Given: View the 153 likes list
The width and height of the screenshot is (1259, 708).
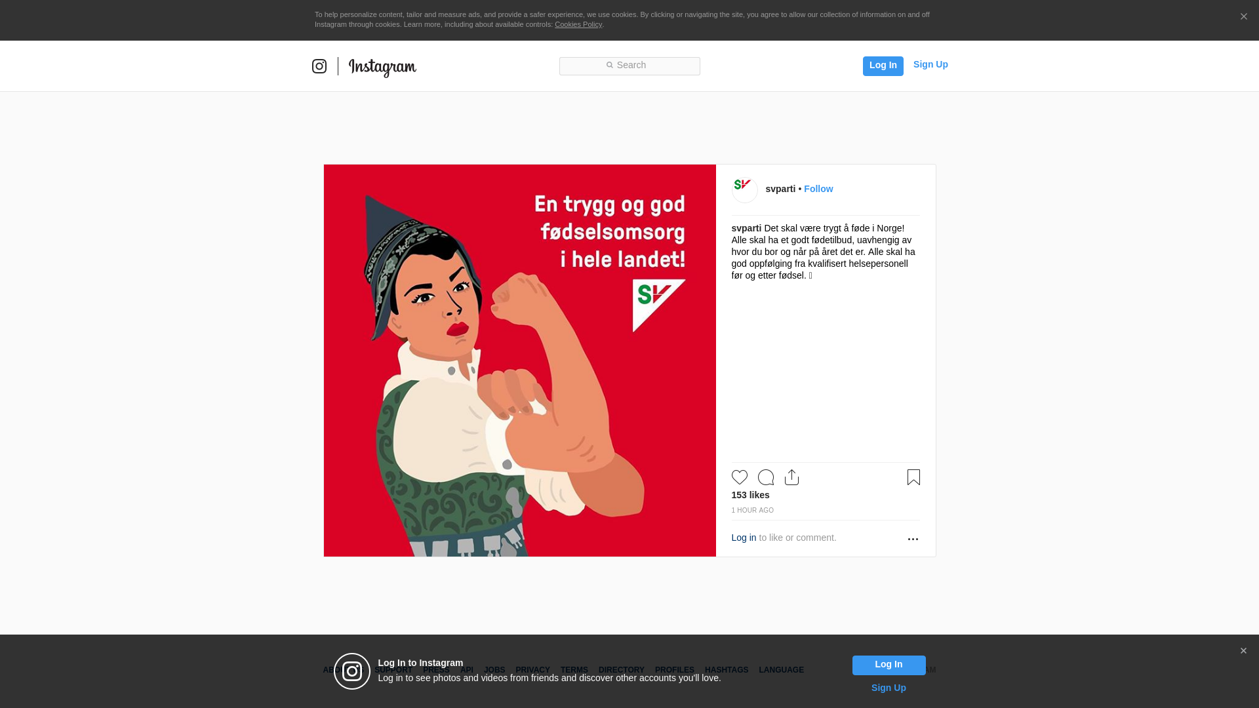Looking at the screenshot, I should click(751, 495).
